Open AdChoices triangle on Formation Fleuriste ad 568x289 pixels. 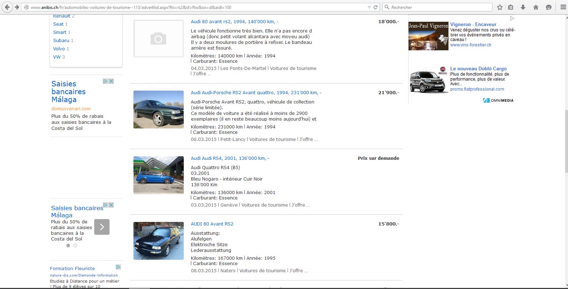pos(118,267)
